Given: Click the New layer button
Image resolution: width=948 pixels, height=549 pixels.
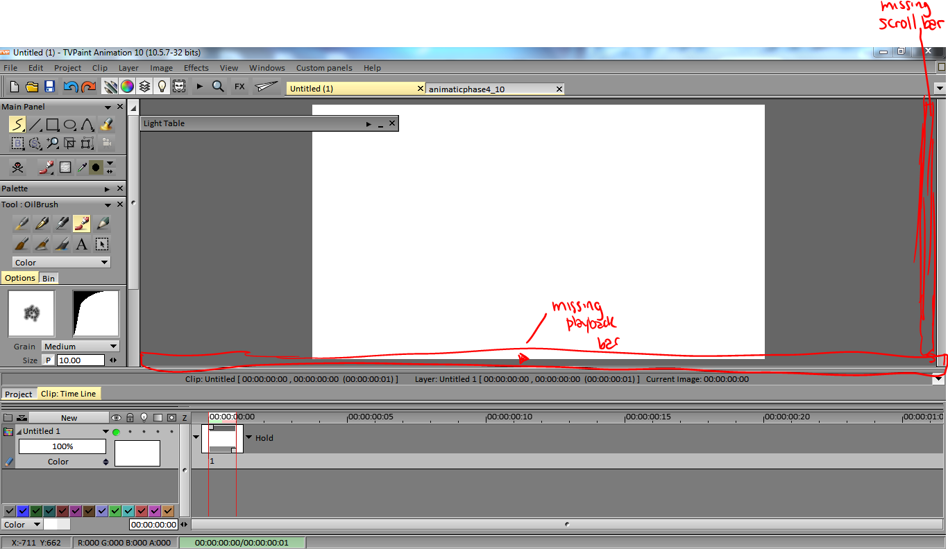Looking at the screenshot, I should click(69, 418).
